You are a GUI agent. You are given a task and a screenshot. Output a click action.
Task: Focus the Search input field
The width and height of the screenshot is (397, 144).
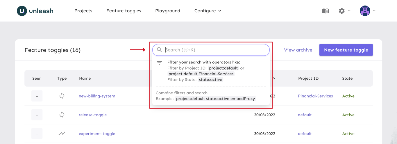coord(215,50)
